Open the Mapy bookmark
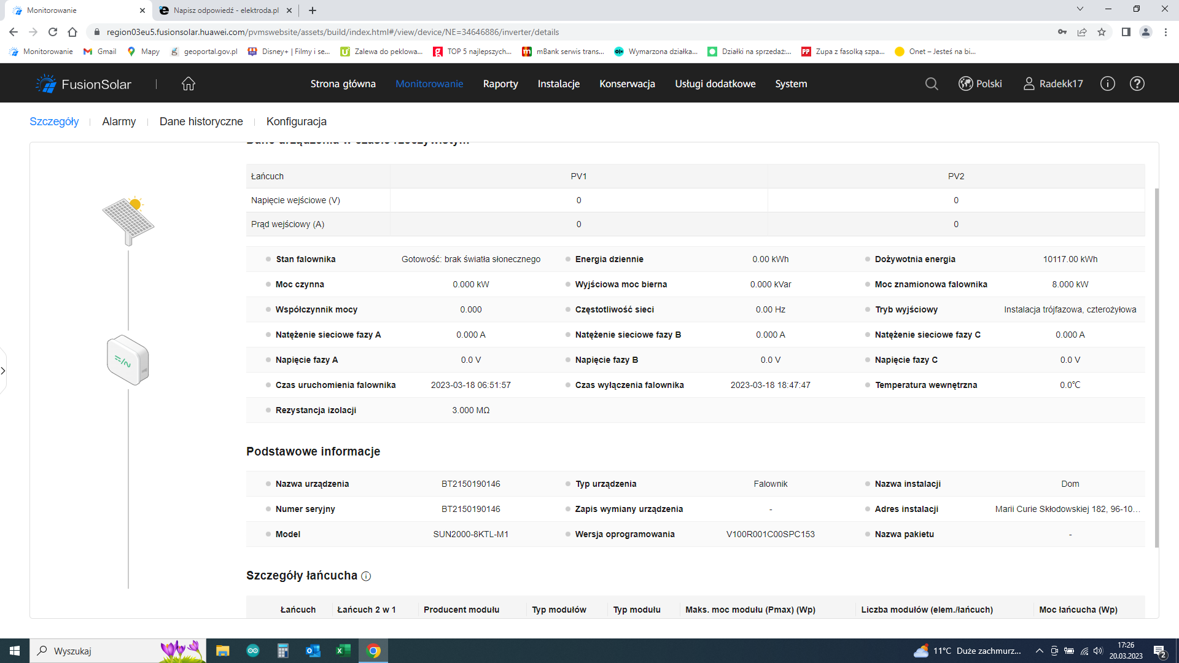Viewport: 1179px width, 663px height. (143, 52)
